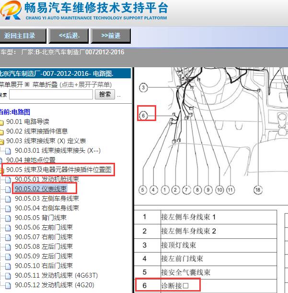Click page icon beside 90.05.06 左前门线束

point(8,228)
